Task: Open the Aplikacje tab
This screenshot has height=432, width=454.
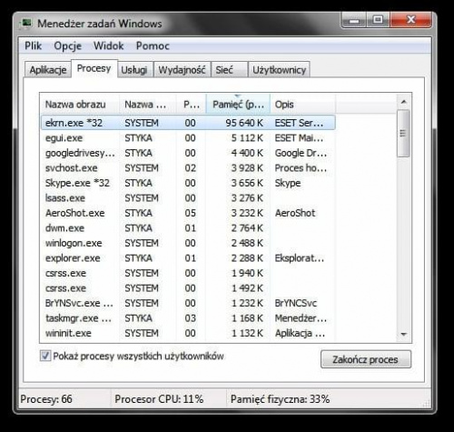Action: pyautogui.click(x=48, y=70)
